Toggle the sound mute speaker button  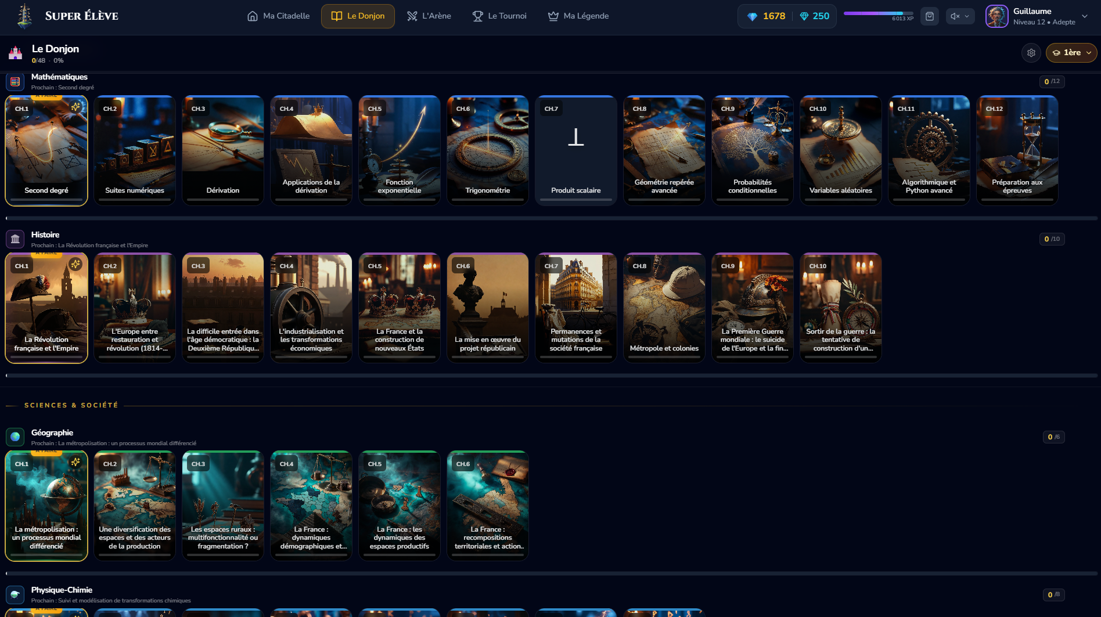(x=955, y=16)
